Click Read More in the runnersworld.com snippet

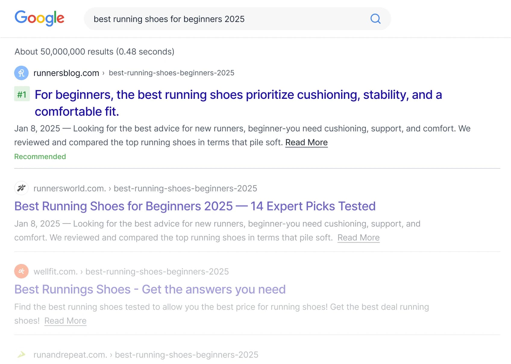pos(359,237)
